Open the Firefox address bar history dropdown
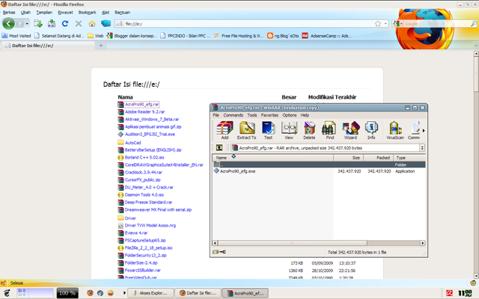Screen dimensions: 479x299 pyautogui.click(x=386, y=23)
